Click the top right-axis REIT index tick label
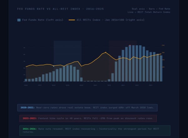 point(163,45)
